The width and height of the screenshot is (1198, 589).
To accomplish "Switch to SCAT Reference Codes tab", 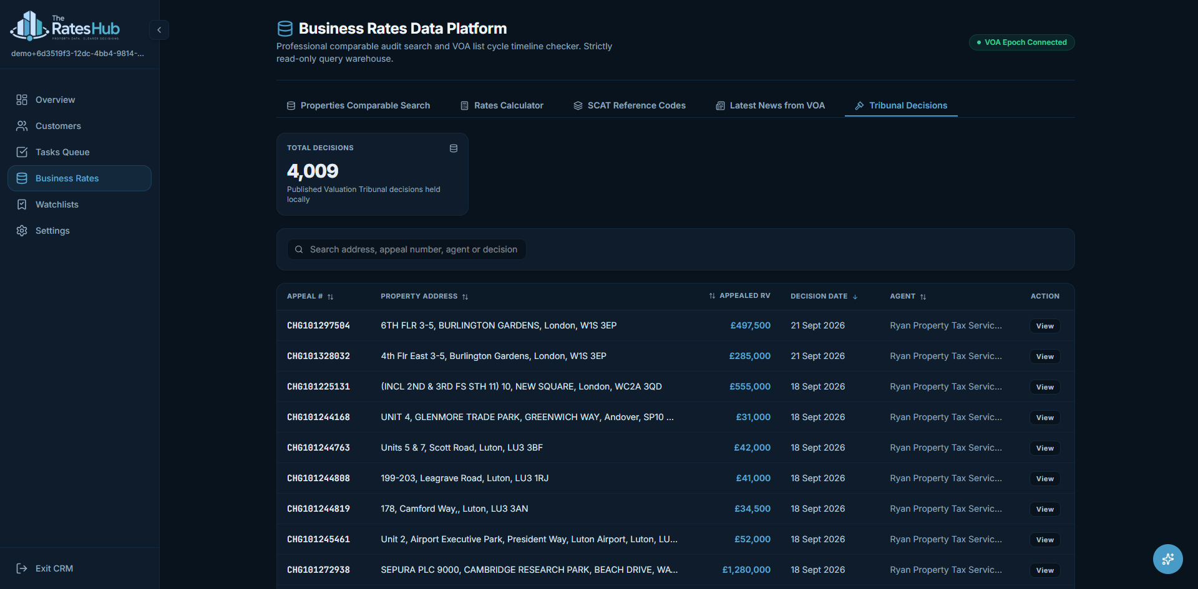I will pos(630,105).
